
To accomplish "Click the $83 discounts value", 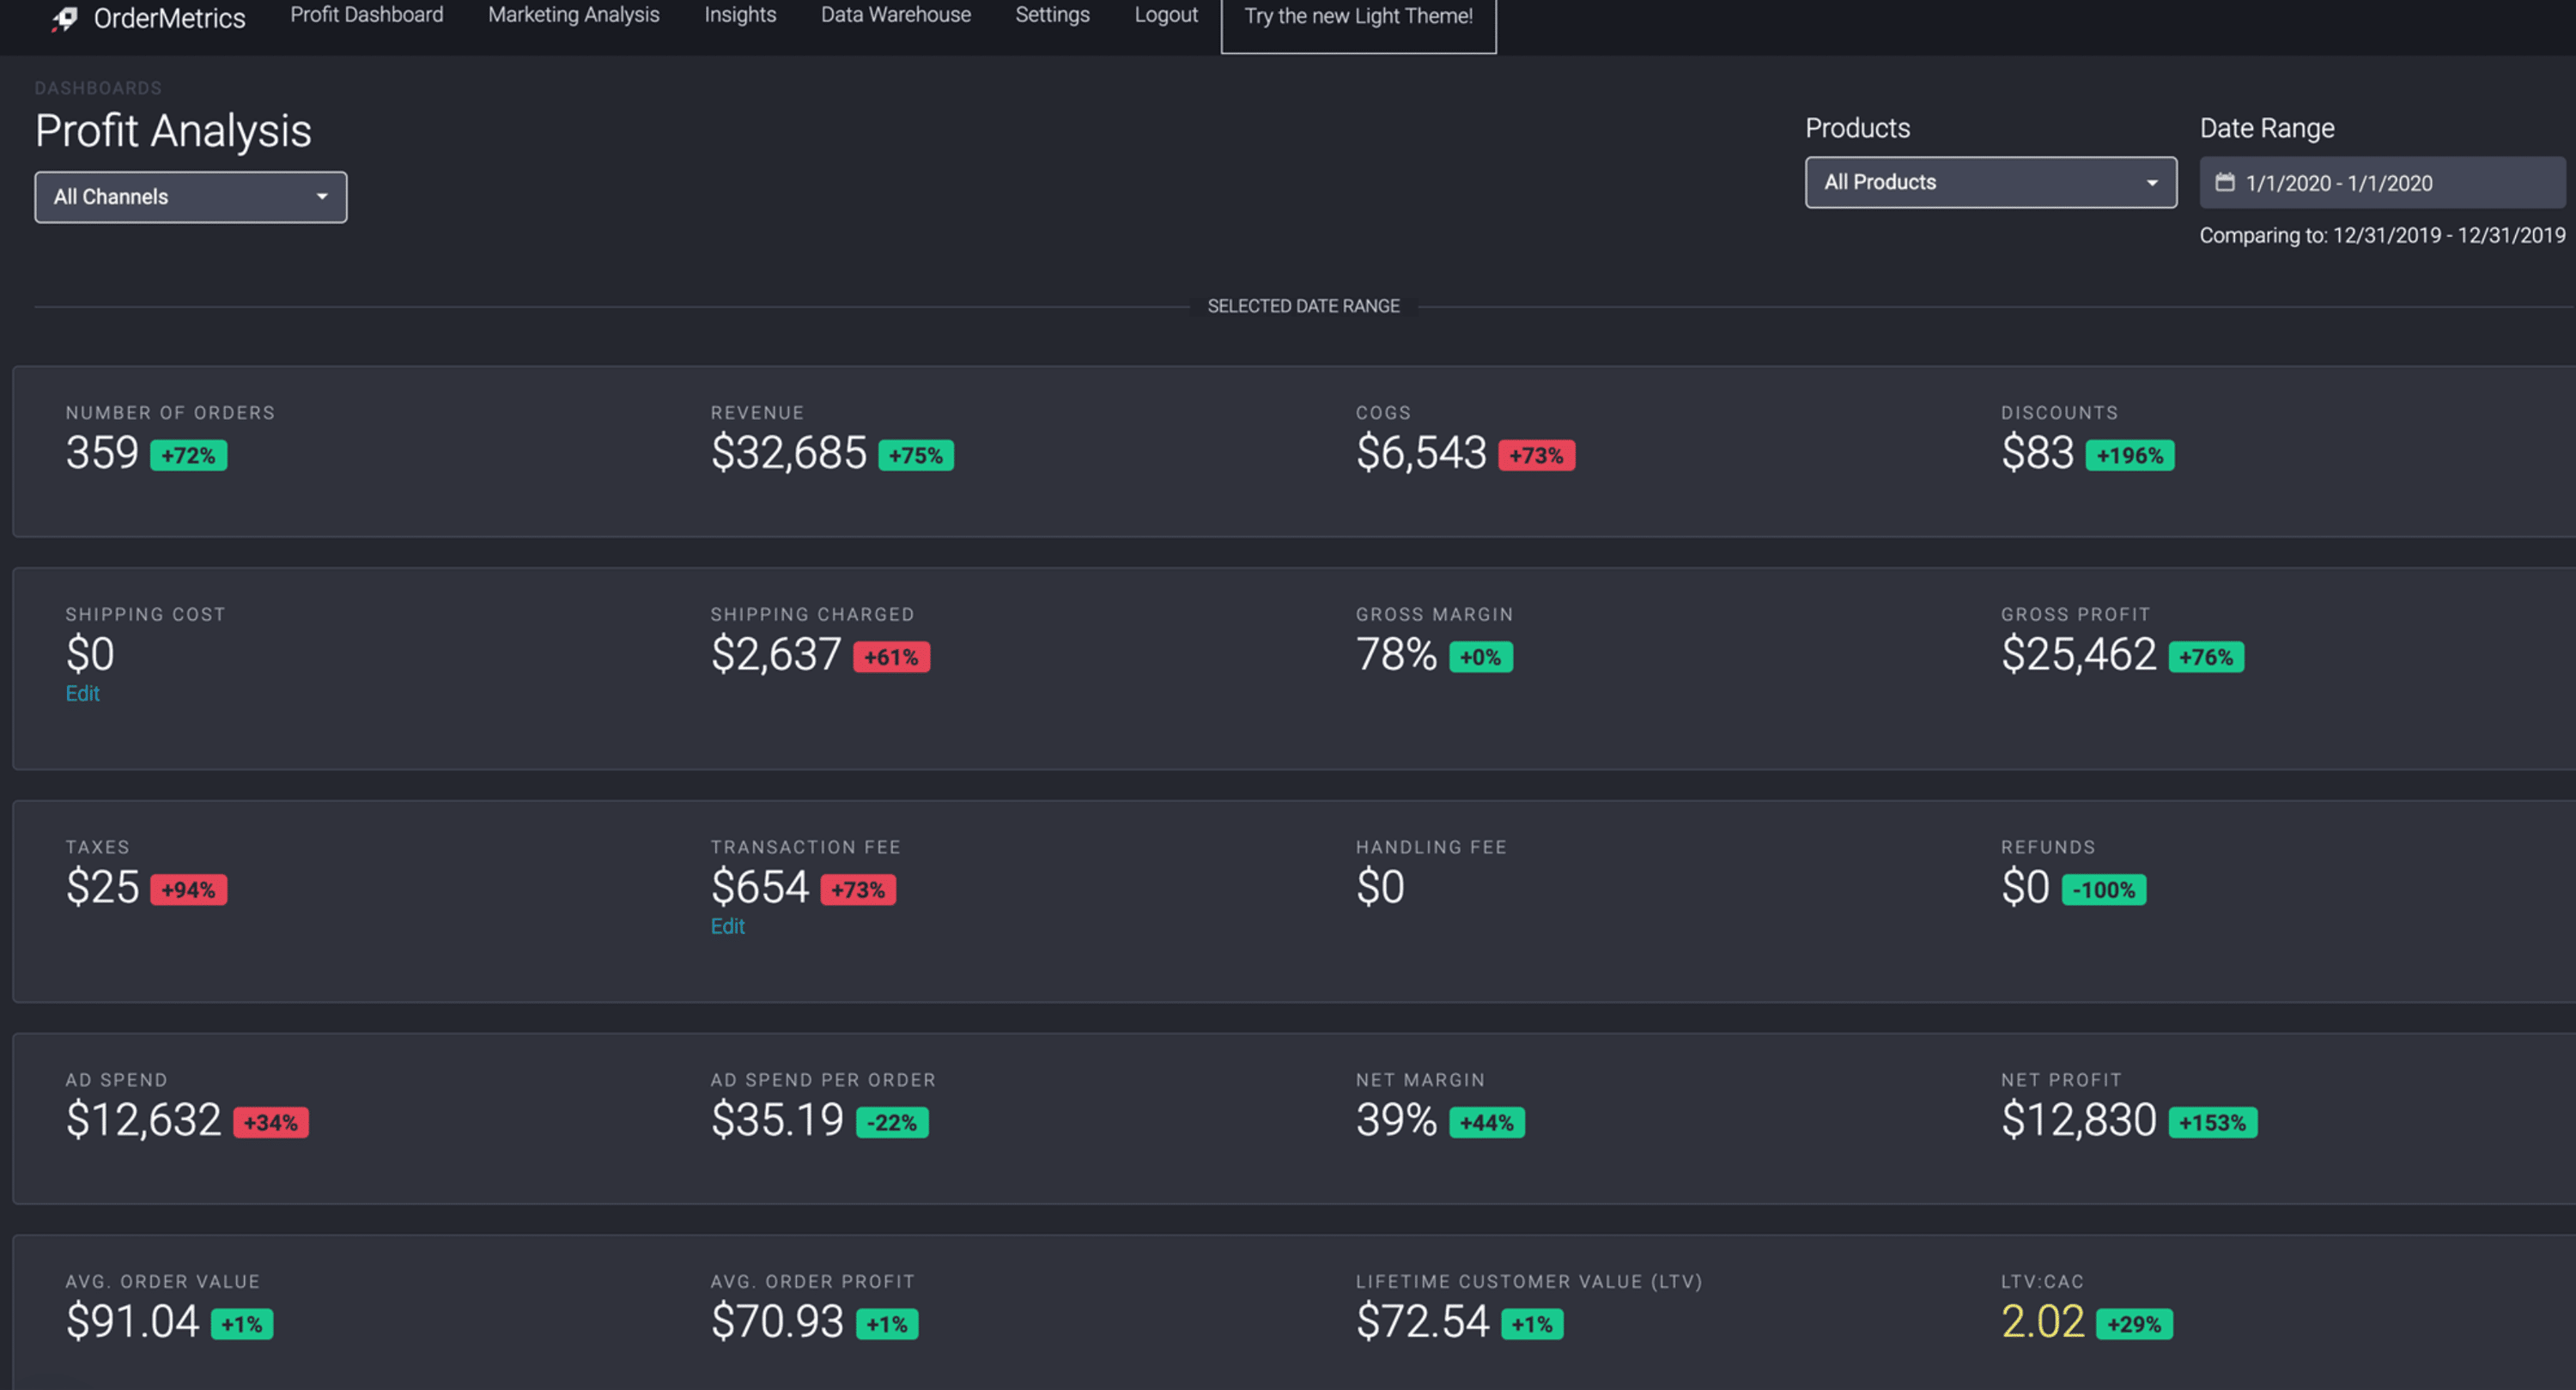I will [2037, 452].
